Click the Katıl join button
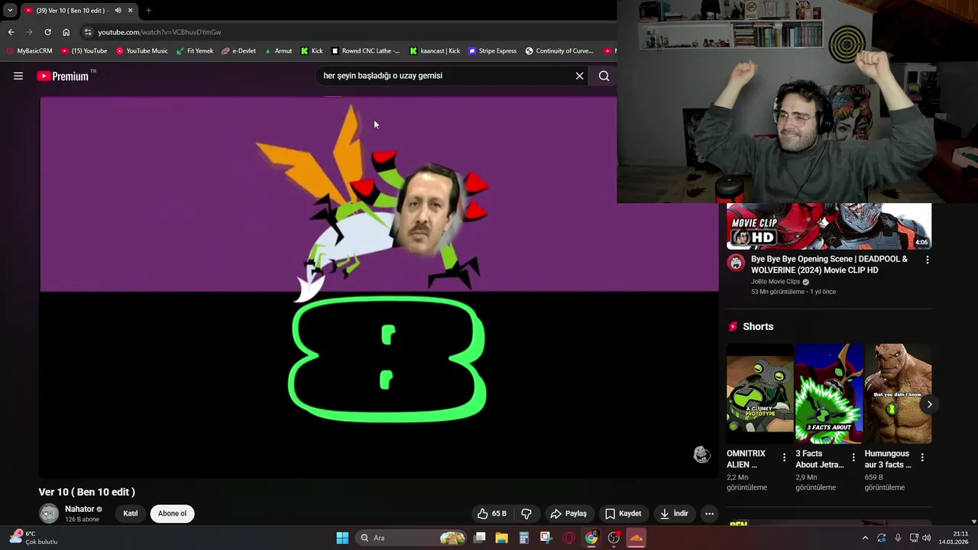 (x=131, y=513)
